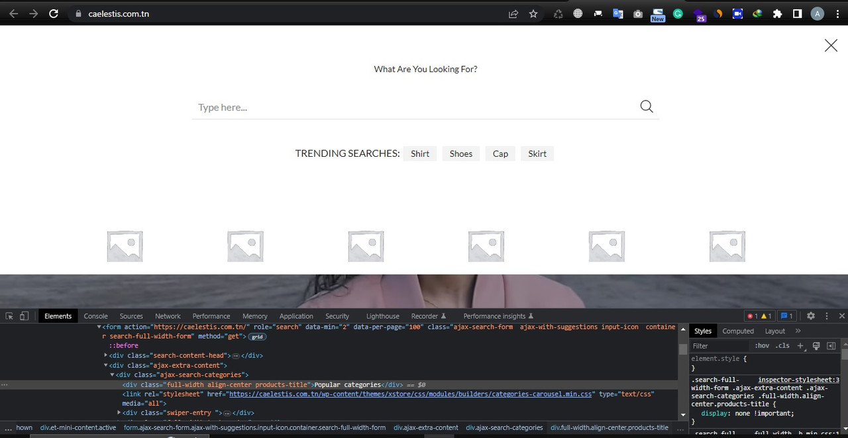
Task: Focus the Styles Filter field
Action: (719, 346)
